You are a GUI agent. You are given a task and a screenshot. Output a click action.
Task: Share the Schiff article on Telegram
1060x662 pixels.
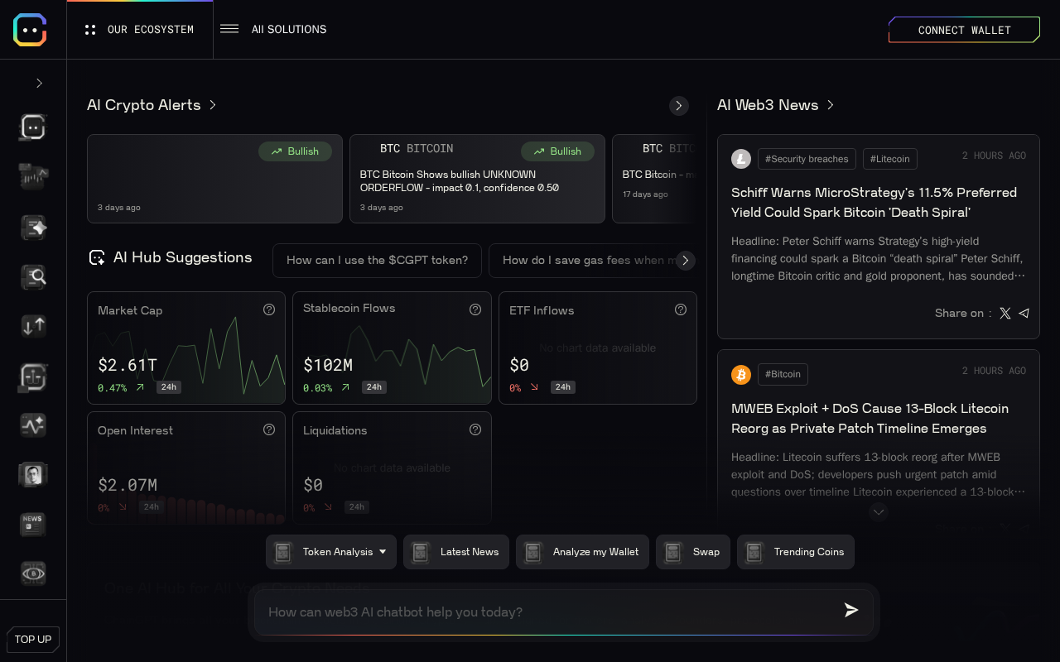pos(1024,313)
